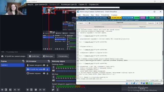Add a new scene in Scenes panel

pos(2,90)
